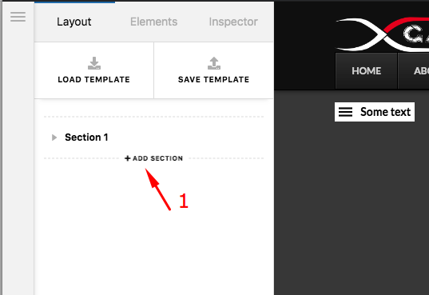Click the site logo in the preview header
The height and width of the screenshot is (295, 429).
[x=382, y=34]
